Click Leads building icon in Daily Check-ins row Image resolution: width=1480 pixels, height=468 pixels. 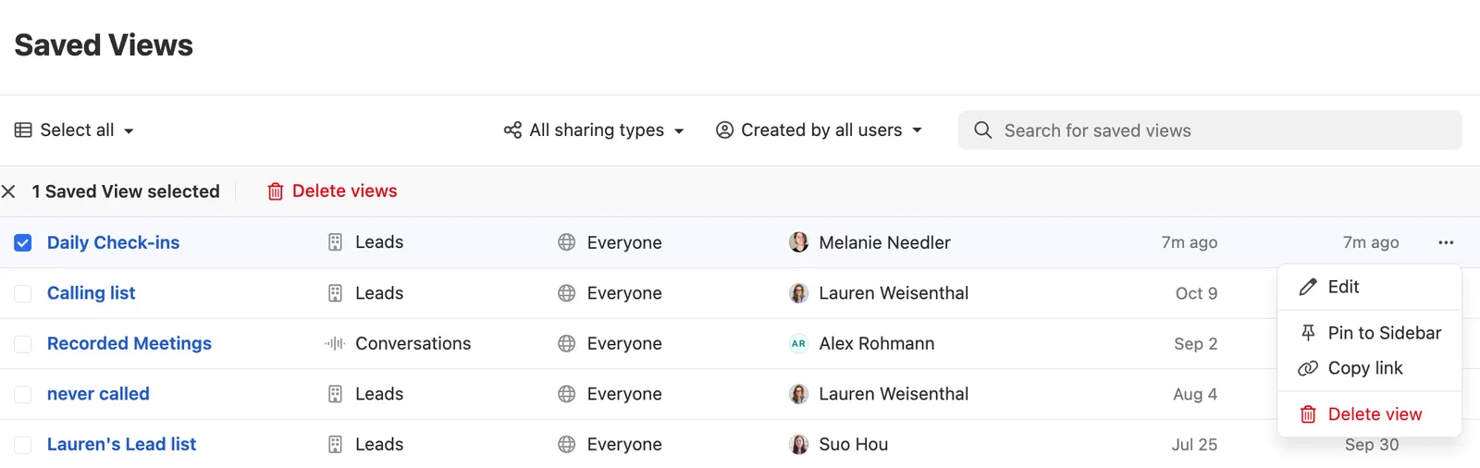point(336,242)
